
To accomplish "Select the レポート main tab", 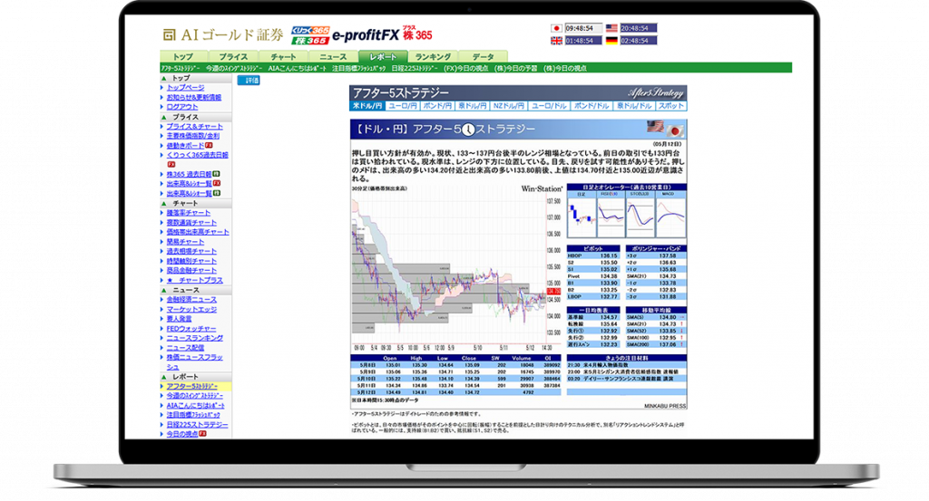I will 383,57.
